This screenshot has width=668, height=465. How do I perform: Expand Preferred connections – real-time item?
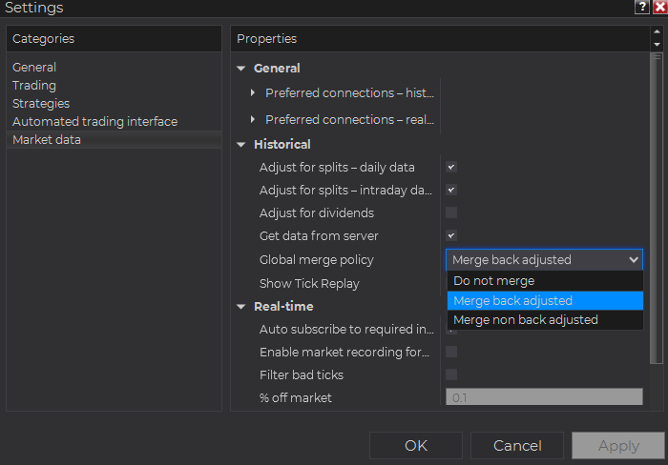pyautogui.click(x=253, y=120)
